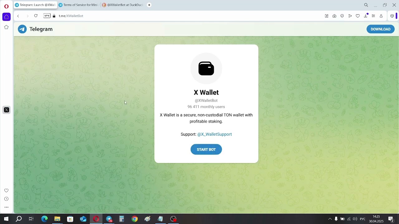Launch Google Chrome from taskbar
Image resolution: width=399 pixels, height=224 pixels.
[135, 219]
